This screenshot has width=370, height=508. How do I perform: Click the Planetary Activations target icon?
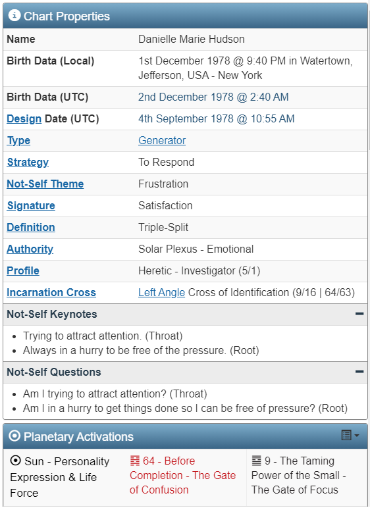pyautogui.click(x=14, y=436)
